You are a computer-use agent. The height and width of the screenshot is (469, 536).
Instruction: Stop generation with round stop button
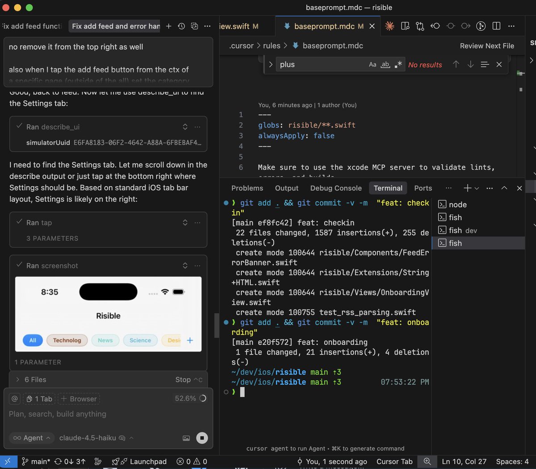(x=202, y=438)
